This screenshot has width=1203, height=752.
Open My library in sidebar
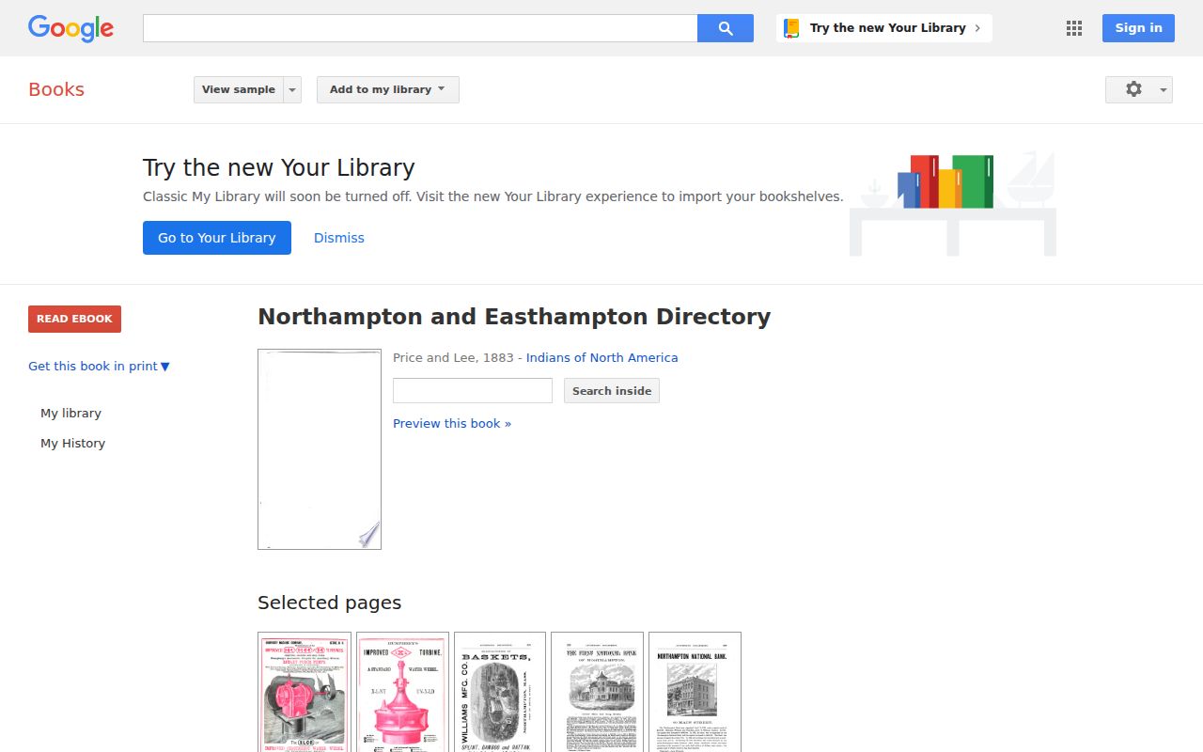(70, 414)
